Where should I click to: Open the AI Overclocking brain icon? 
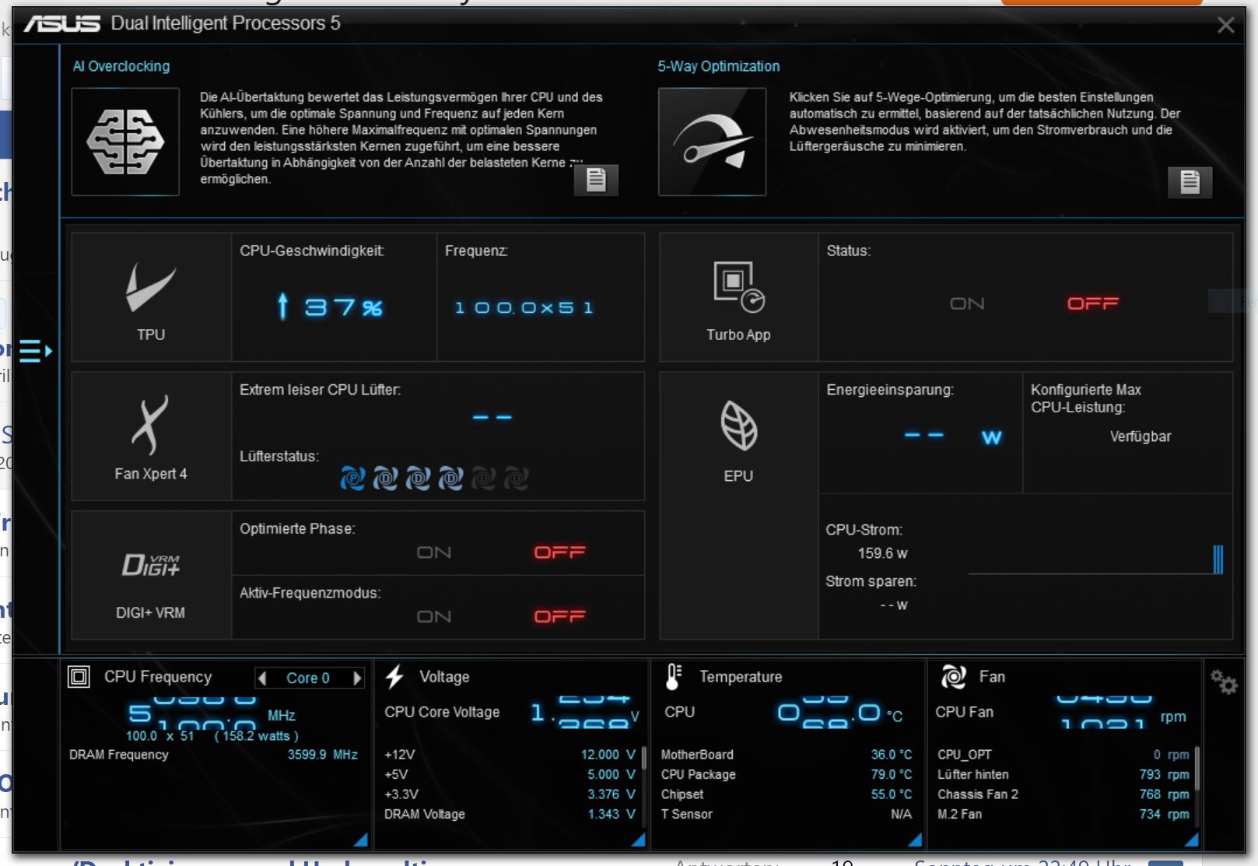coord(125,142)
